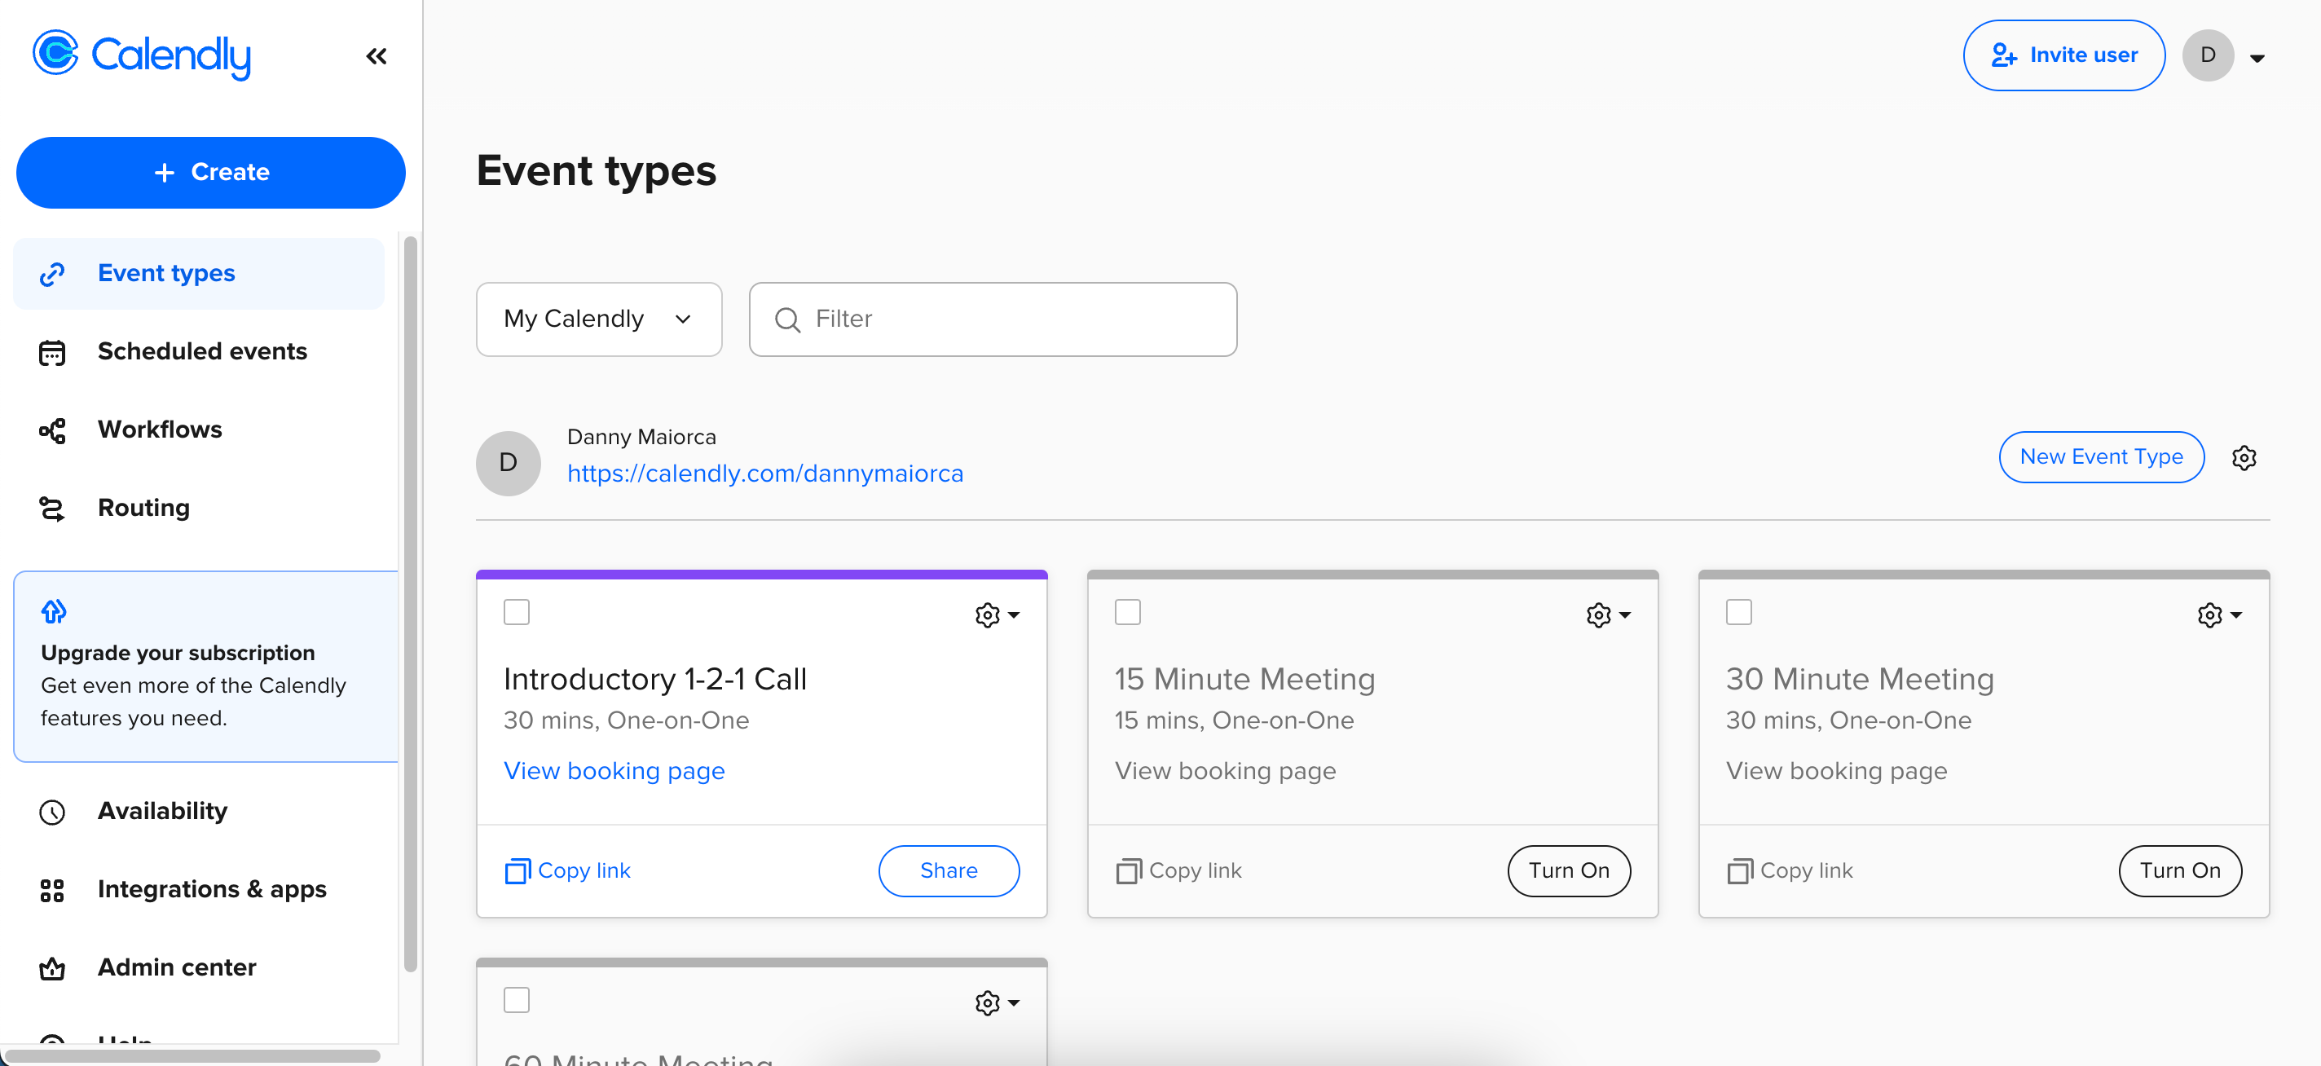
Task: Select the 15 Minute Meeting checkbox
Action: pyautogui.click(x=1127, y=612)
